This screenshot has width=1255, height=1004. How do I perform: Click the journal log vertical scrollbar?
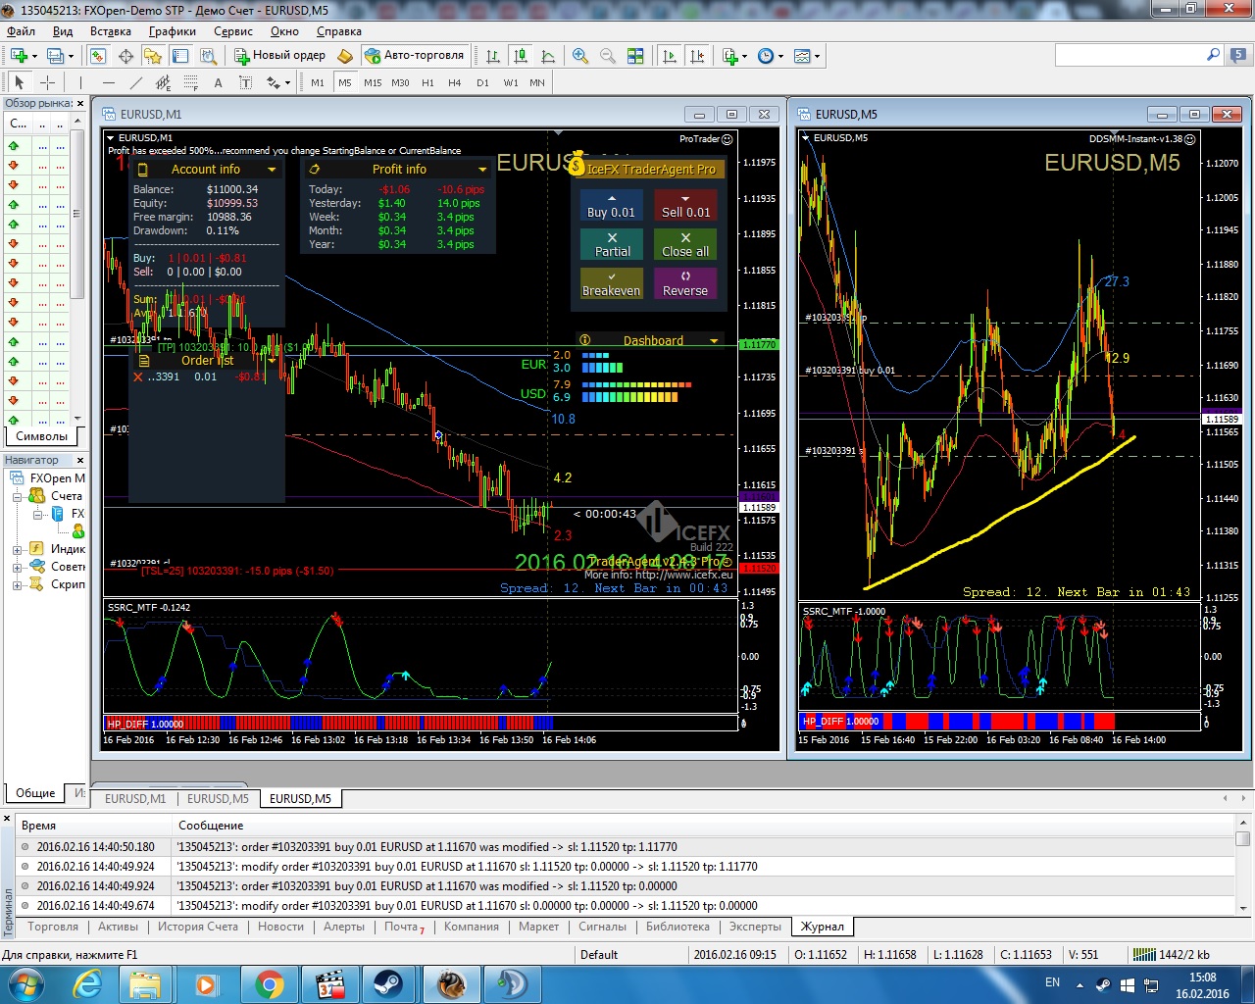click(1242, 866)
